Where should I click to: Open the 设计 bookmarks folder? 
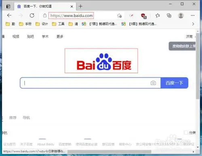coord(42,24)
